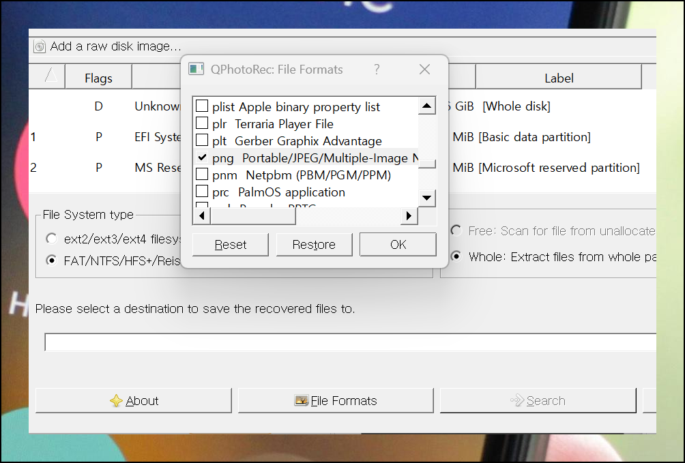Click the horizontal scrollbar left arrow
The width and height of the screenshot is (685, 463).
pyautogui.click(x=201, y=215)
